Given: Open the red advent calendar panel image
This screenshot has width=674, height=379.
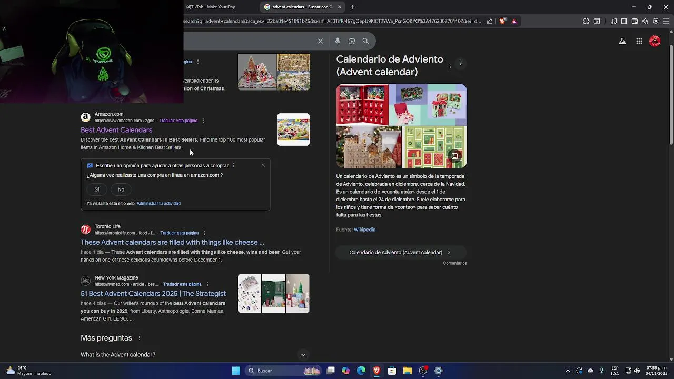Looking at the screenshot, I should tap(362, 104).
